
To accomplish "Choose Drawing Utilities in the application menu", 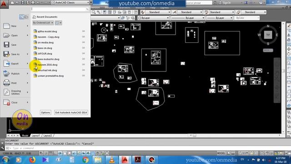I will point(15,92).
